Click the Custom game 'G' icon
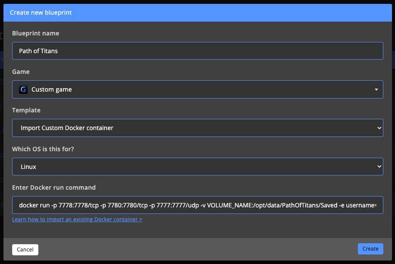This screenshot has height=264, width=395. (23, 89)
